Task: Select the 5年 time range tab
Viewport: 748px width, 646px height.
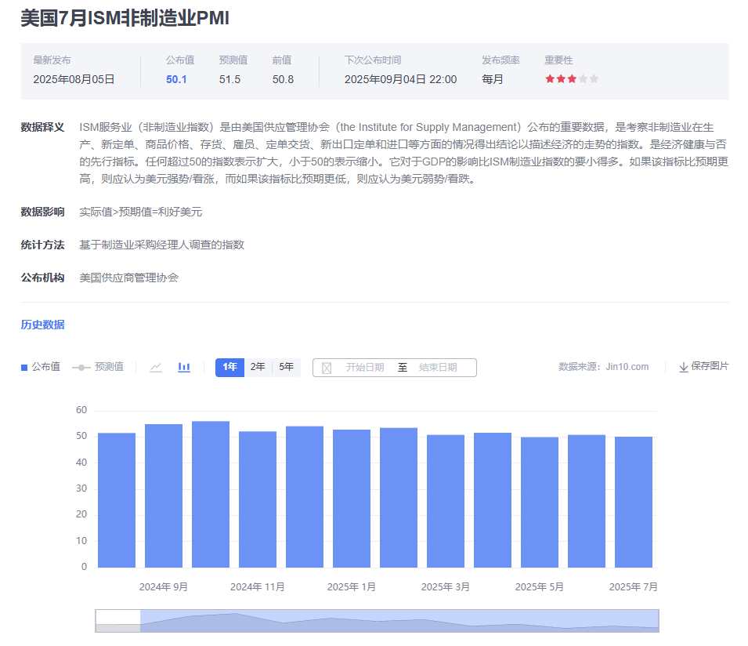Action: point(286,367)
